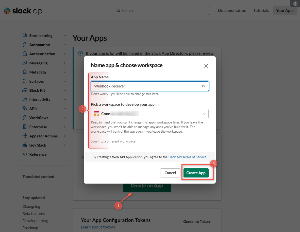The image size is (300, 232).
Task: Open the Slack API Terms of Service link
Action: (x=187, y=157)
